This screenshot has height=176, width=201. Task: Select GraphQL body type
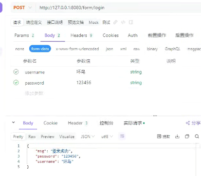[172, 49]
